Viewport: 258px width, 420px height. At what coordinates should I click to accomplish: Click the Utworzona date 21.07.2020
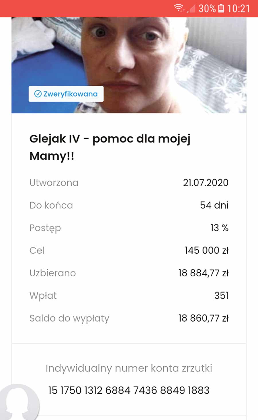(x=206, y=183)
